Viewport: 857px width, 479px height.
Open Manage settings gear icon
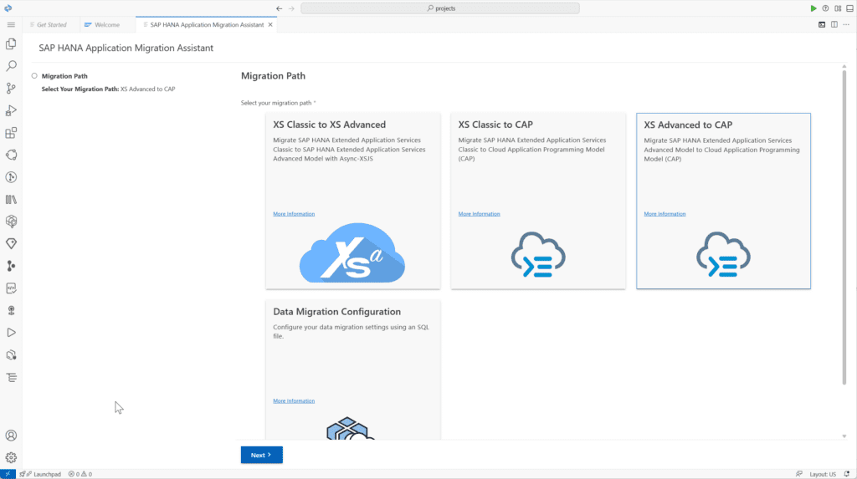[11, 457]
